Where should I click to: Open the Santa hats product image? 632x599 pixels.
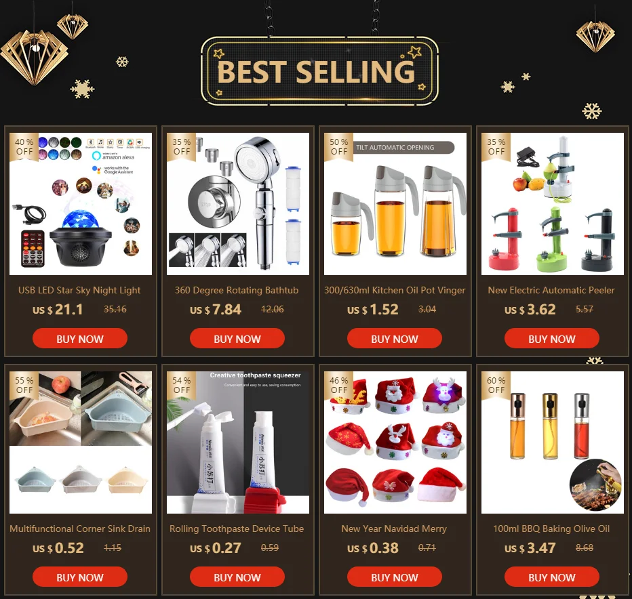coord(395,442)
